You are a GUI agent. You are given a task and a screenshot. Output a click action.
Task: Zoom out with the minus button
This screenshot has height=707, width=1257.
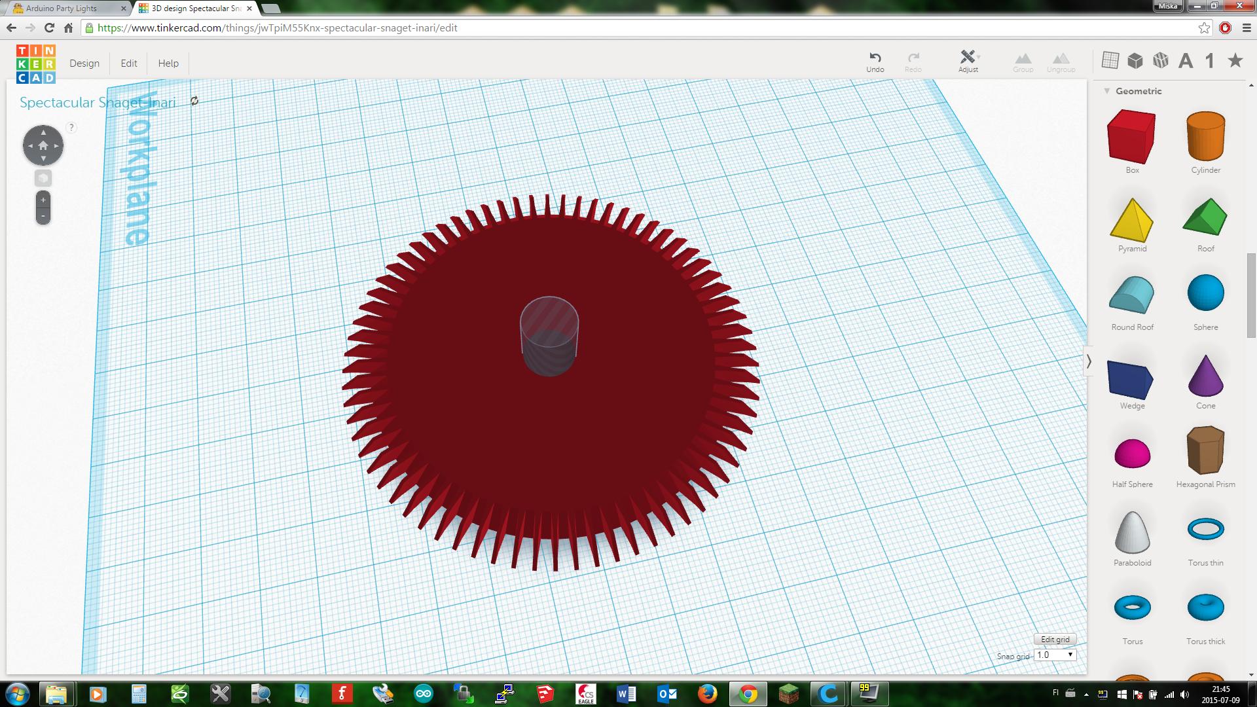[x=43, y=216]
